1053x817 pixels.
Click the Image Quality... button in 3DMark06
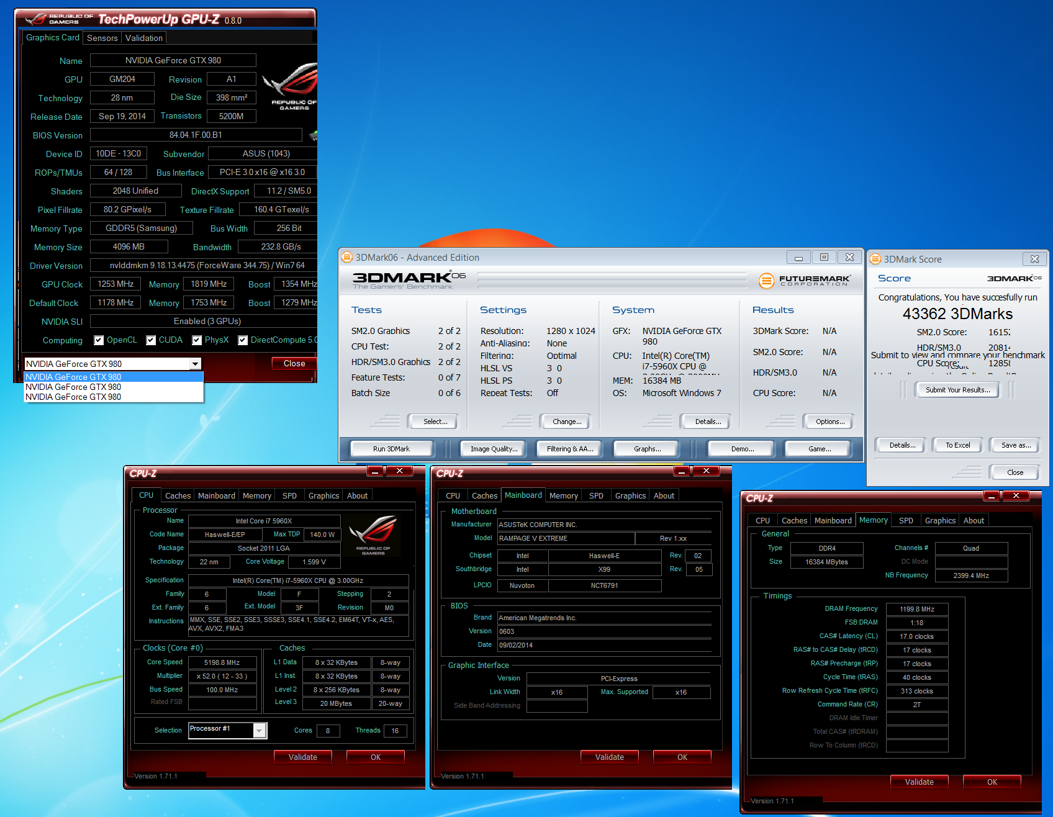click(x=494, y=448)
